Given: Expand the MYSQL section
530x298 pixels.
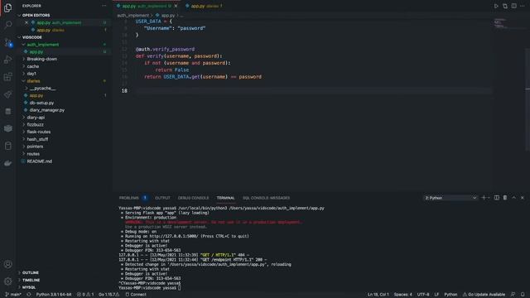Looking at the screenshot, I should (29, 287).
